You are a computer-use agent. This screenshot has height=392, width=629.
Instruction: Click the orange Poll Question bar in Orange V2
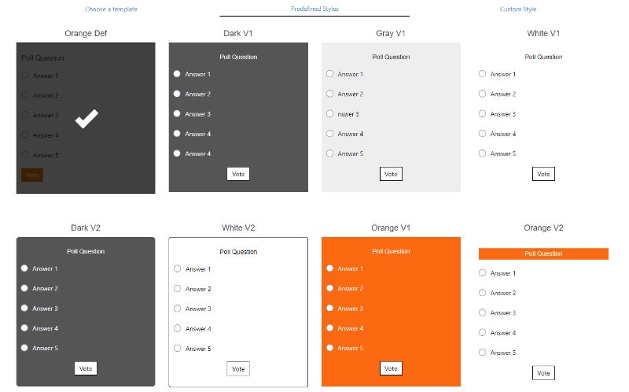click(x=543, y=253)
